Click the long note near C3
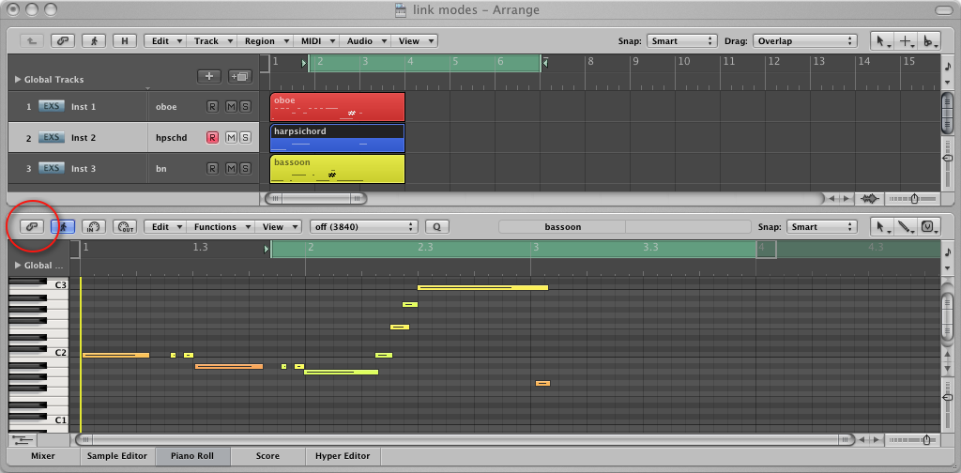The height and width of the screenshot is (473, 961). pyautogui.click(x=483, y=287)
